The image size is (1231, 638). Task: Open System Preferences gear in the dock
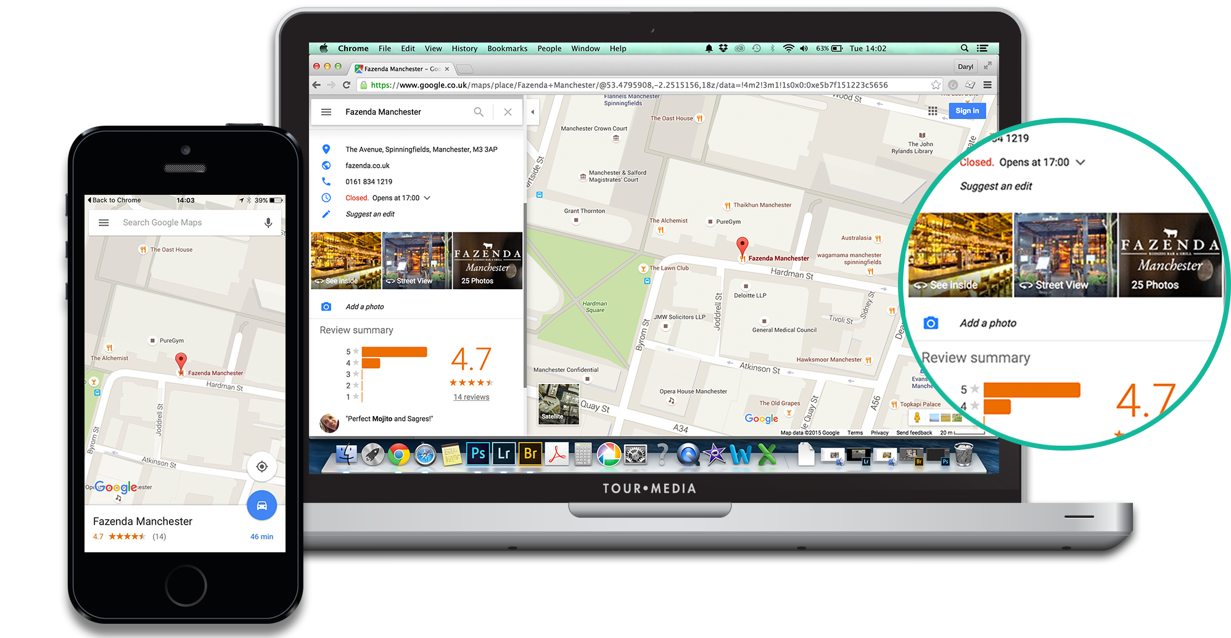[x=635, y=455]
